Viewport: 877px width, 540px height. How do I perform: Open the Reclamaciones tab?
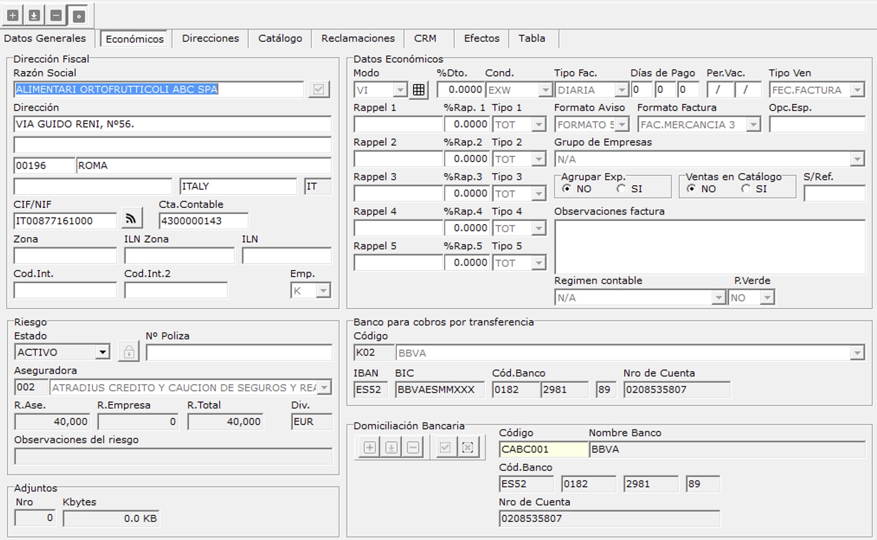coord(358,39)
